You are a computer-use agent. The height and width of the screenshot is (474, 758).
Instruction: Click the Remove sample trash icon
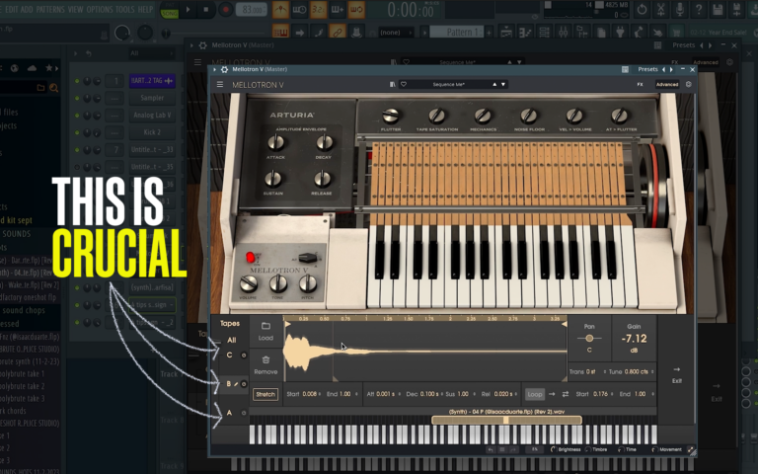point(265,360)
